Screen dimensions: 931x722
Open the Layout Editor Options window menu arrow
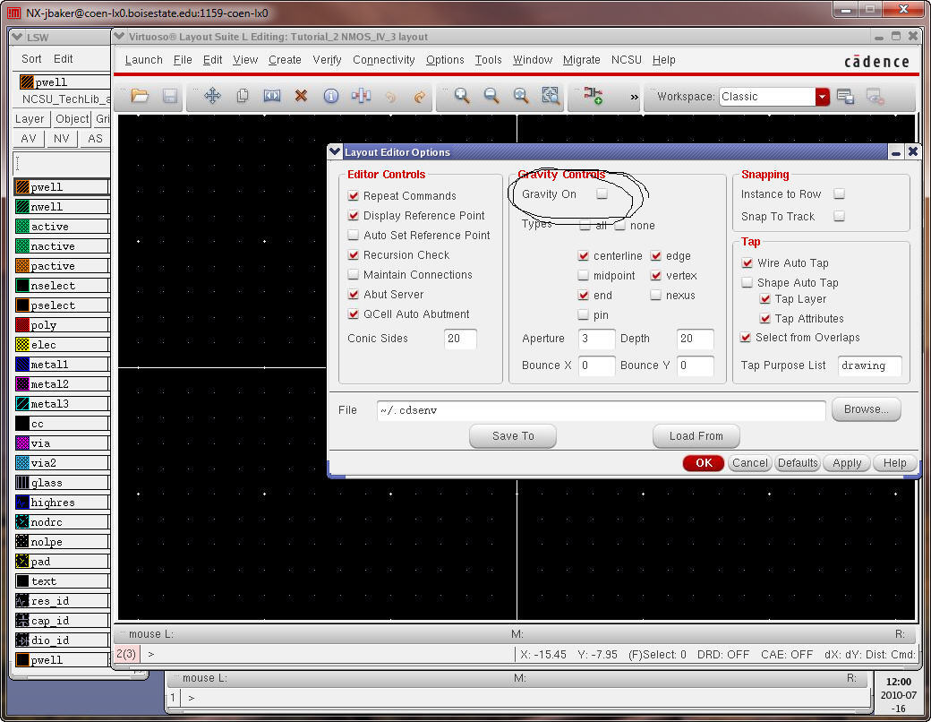coord(336,152)
